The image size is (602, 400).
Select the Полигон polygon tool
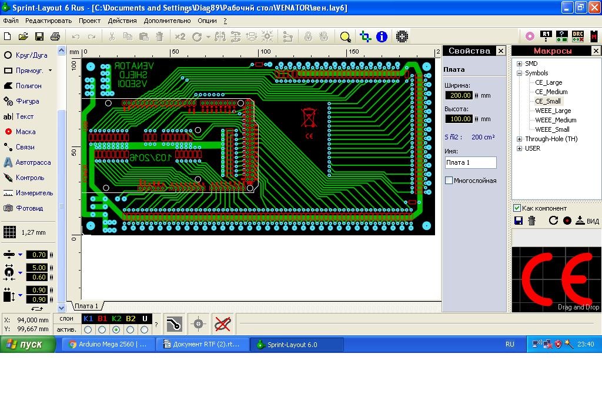(x=23, y=86)
